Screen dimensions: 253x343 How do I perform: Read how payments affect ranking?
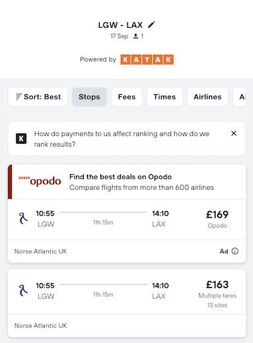click(122, 139)
